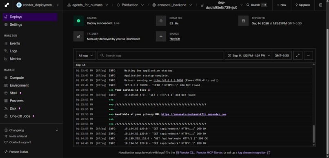Viewport: 329px width, 158px height.
Task: Click the log stream integration link
Action: (x=254, y=153)
